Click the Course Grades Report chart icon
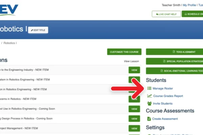The width and height of the screenshot is (203, 135). 150,96
